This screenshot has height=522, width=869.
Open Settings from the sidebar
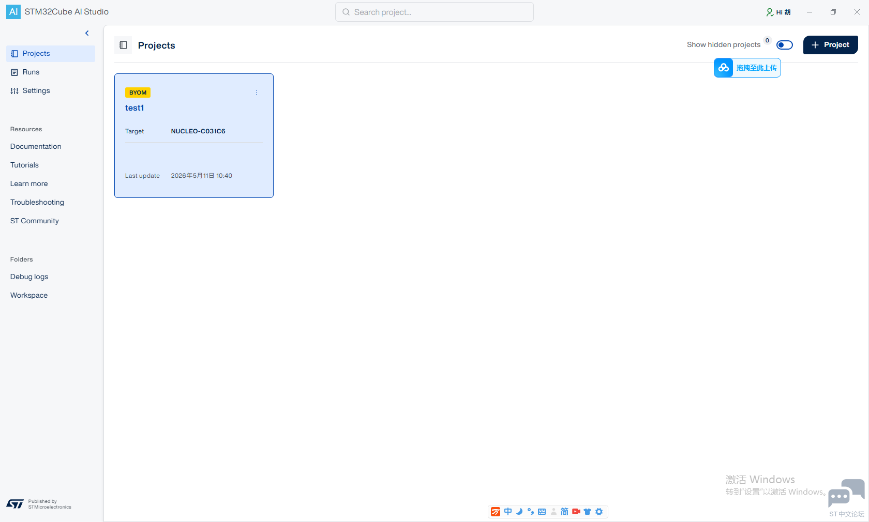[51, 91]
